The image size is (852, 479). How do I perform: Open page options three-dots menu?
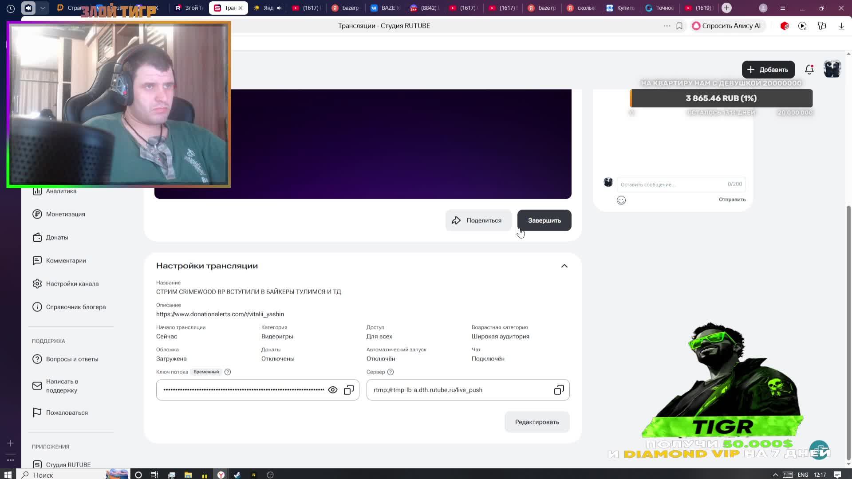pyautogui.click(x=667, y=26)
